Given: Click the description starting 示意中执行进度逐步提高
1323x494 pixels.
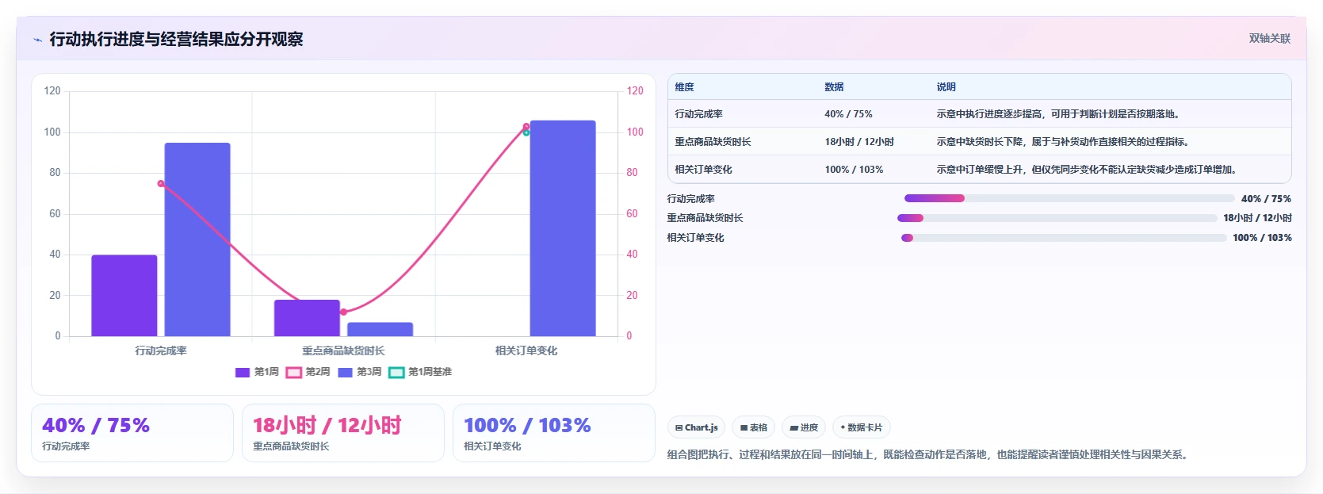Looking at the screenshot, I should [1060, 114].
